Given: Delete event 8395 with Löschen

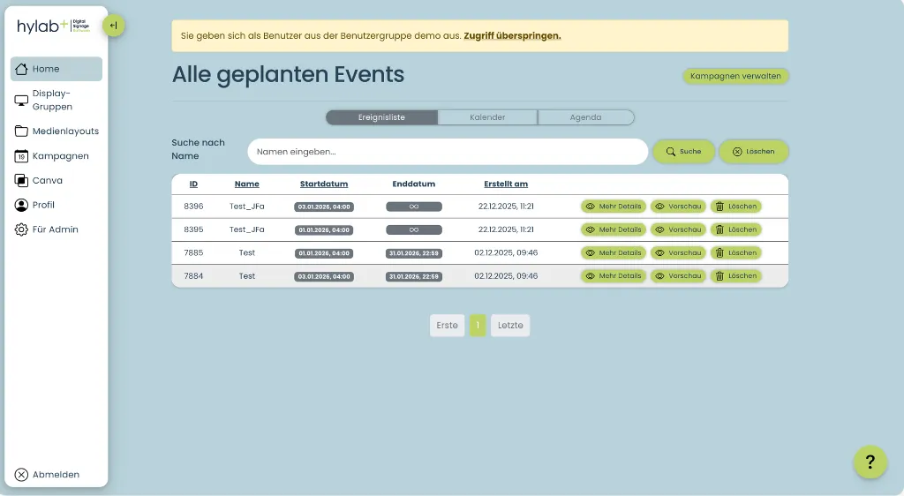Looking at the screenshot, I should [x=736, y=229].
